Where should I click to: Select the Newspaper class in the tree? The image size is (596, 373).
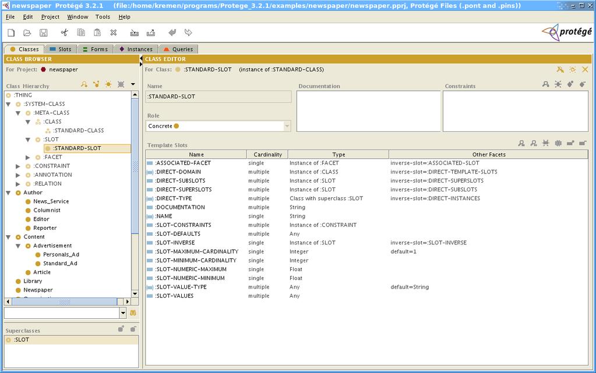(x=38, y=290)
